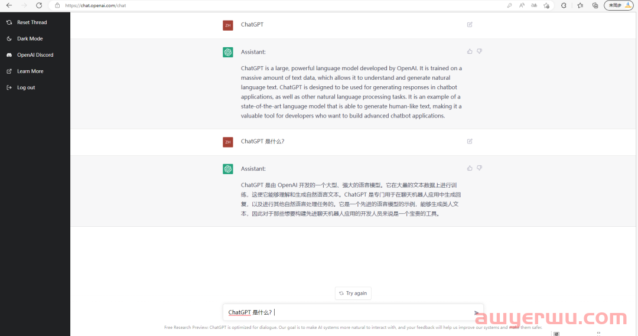Screen dimensions: 638x336
Task: Thumbs down the Chinese assistant reply
Action: (479, 168)
